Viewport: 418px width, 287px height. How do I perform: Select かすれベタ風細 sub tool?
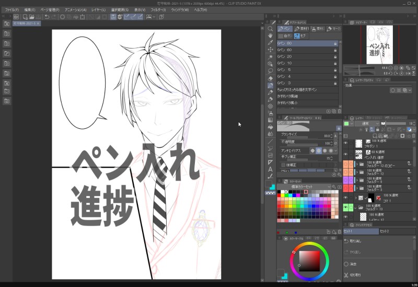308,96
